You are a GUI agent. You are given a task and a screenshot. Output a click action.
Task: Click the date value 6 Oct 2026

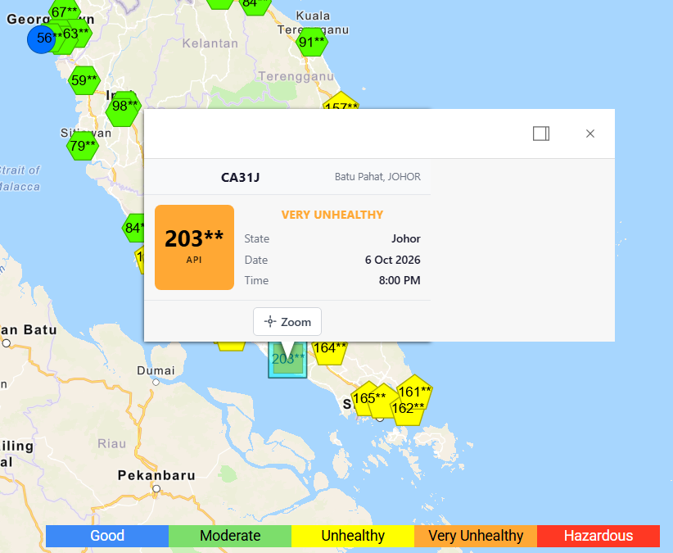pos(393,260)
